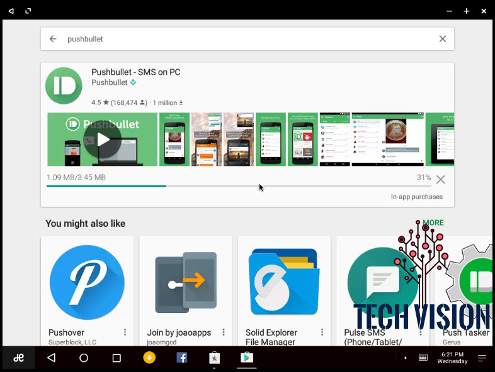Go back using the search bar arrow
Image resolution: width=495 pixels, height=372 pixels.
(x=53, y=39)
